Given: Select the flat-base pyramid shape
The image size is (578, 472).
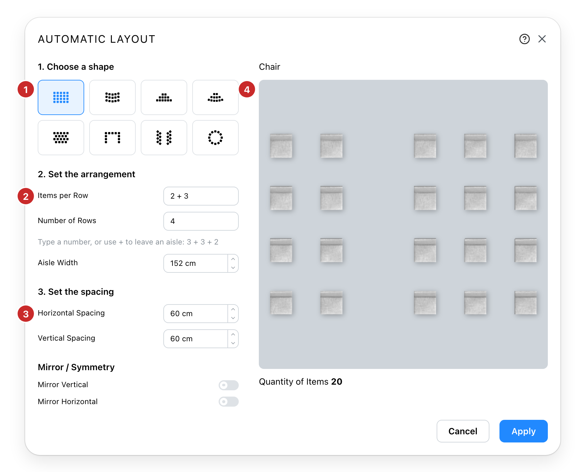Looking at the screenshot, I should tap(164, 97).
